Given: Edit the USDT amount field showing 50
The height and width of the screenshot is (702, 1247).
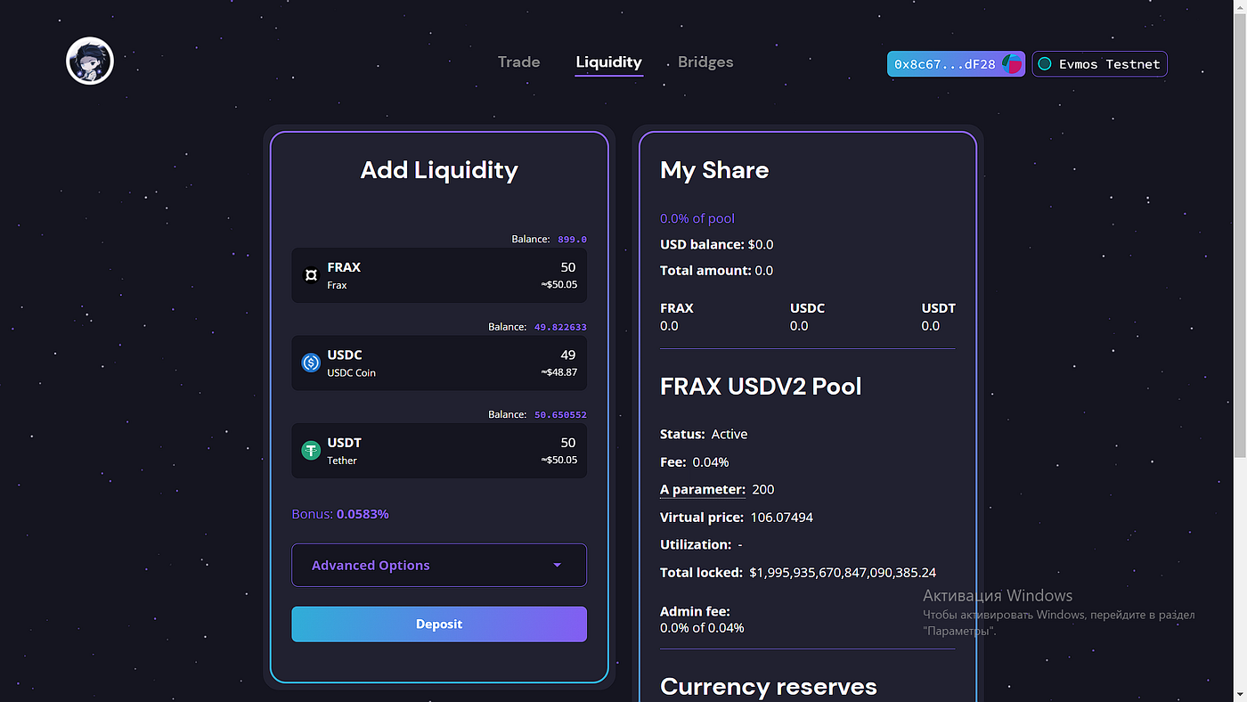Looking at the screenshot, I should (567, 443).
